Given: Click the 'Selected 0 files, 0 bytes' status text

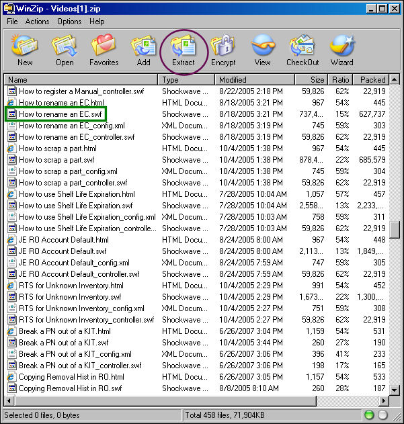Looking at the screenshot, I should [x=42, y=415].
